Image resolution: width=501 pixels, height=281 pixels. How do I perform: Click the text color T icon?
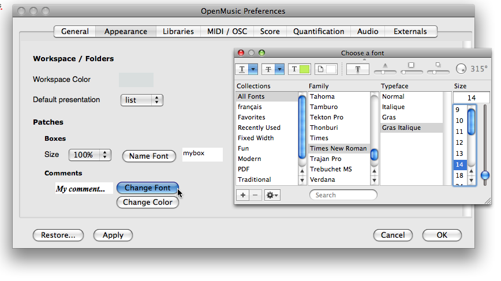pyautogui.click(x=294, y=69)
